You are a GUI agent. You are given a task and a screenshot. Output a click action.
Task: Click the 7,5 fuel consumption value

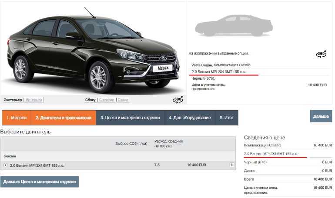pyautogui.click(x=157, y=165)
